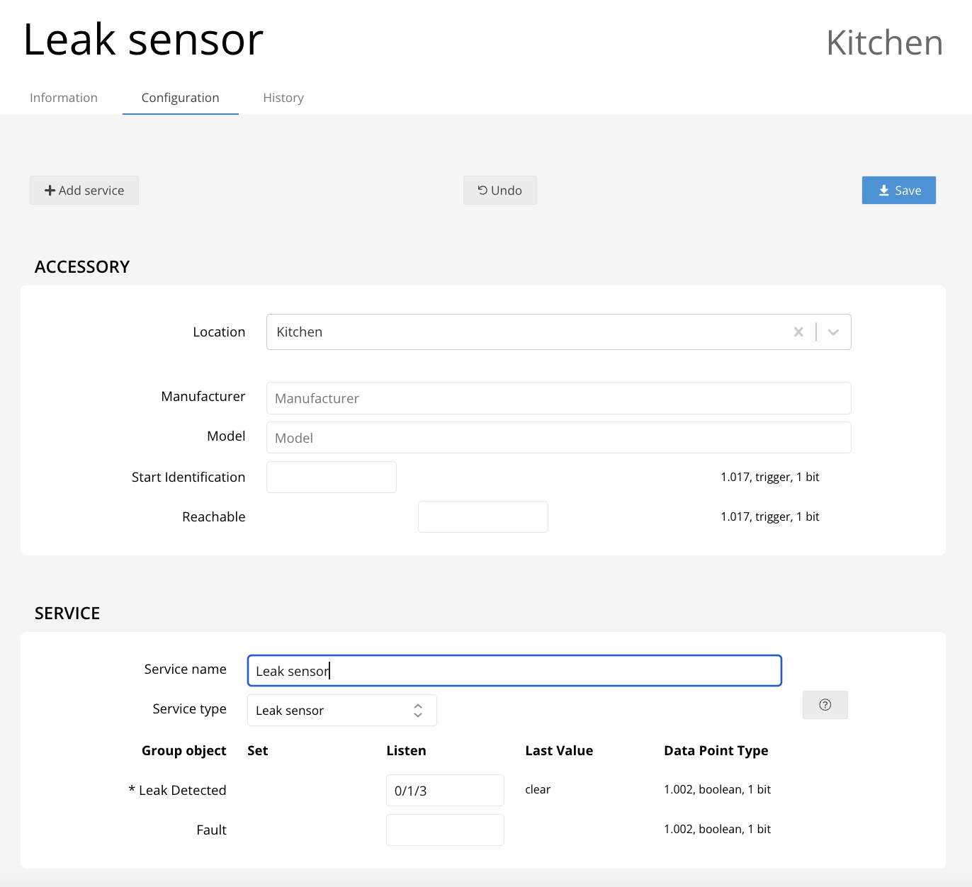
Task: Expand the Location dropdown chevron
Action: [x=833, y=332]
